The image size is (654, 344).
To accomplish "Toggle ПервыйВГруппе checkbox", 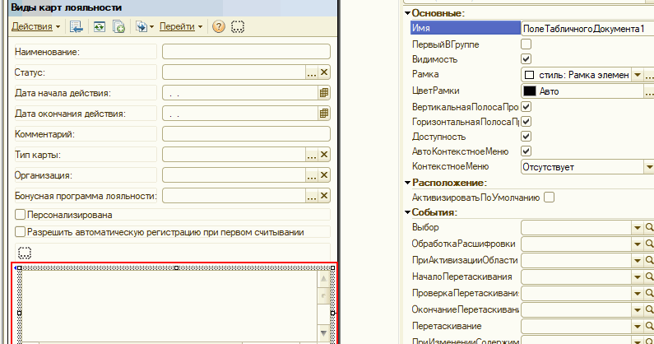I will coord(526,44).
